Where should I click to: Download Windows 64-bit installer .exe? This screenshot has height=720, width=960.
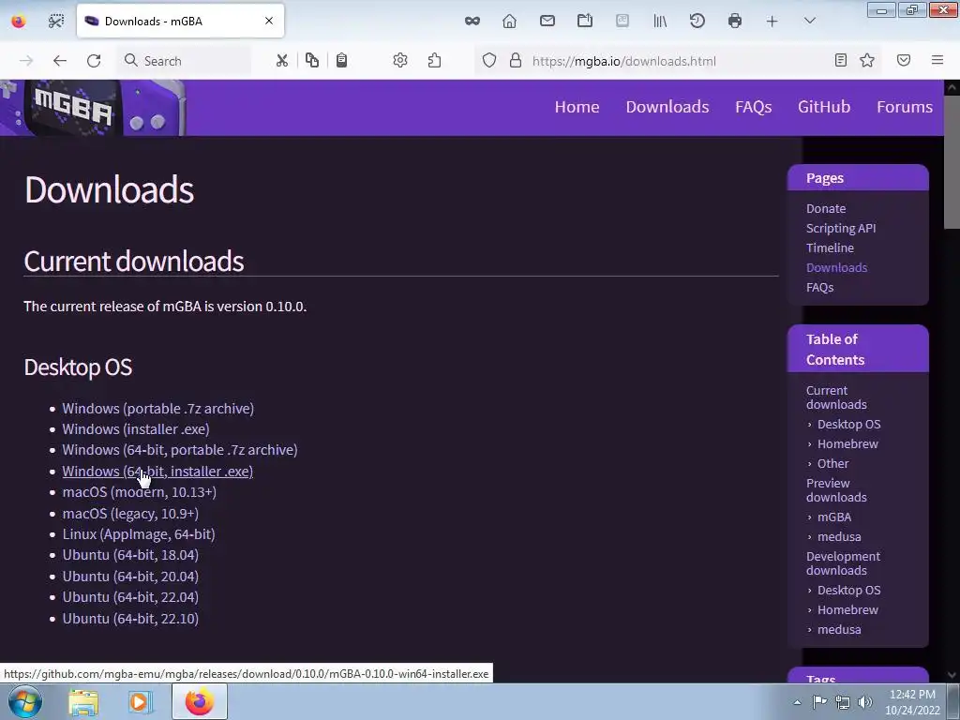[x=157, y=472]
